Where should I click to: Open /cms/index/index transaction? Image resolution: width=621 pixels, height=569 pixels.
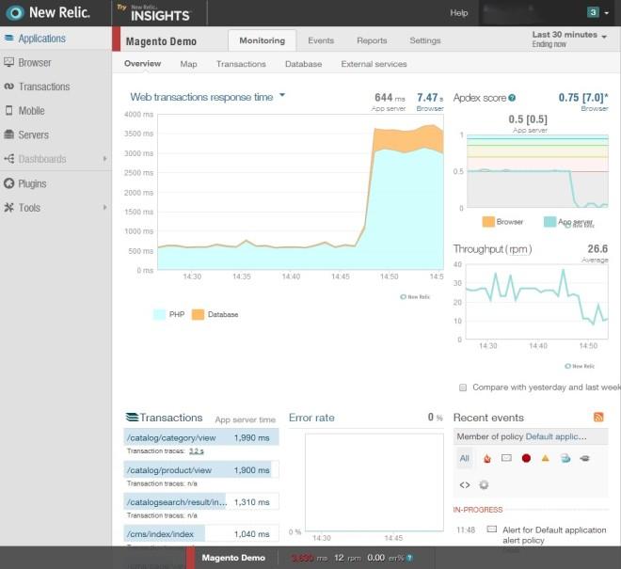[x=201, y=534]
